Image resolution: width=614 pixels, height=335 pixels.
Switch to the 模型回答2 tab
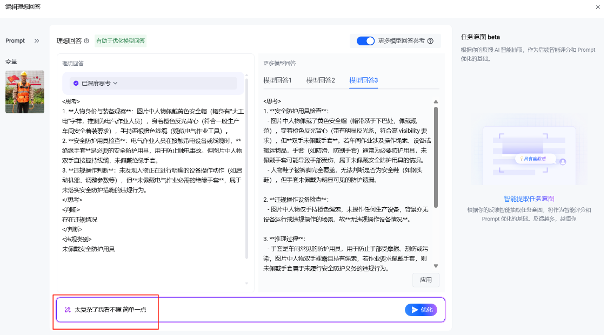coord(321,80)
